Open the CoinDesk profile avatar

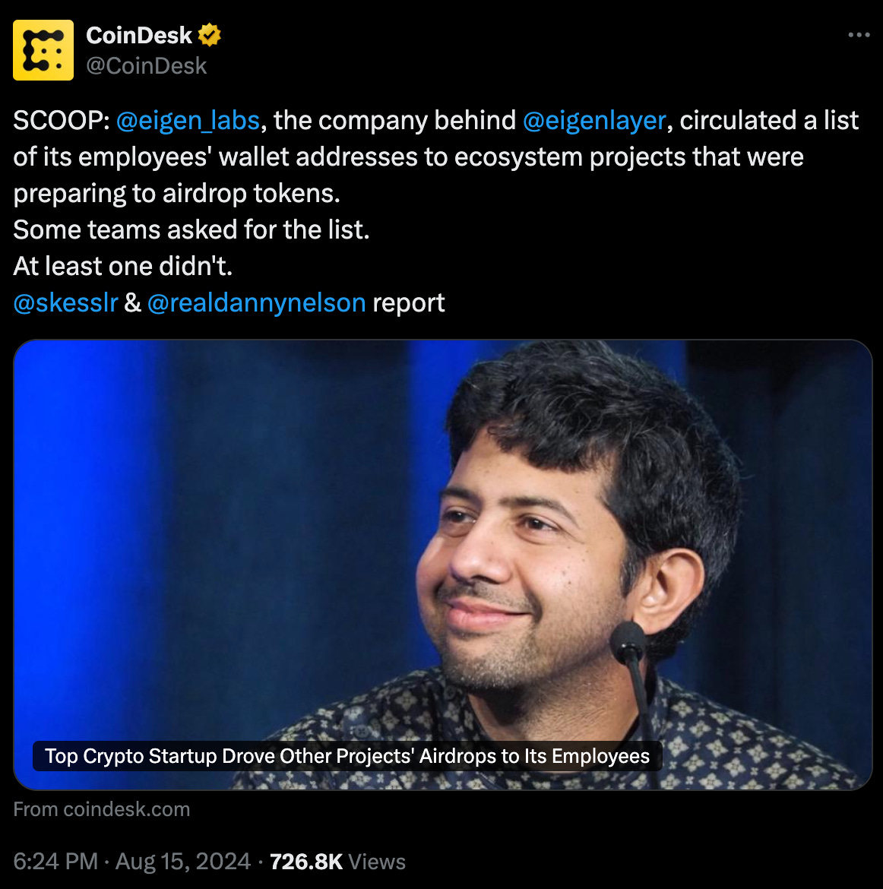point(43,50)
